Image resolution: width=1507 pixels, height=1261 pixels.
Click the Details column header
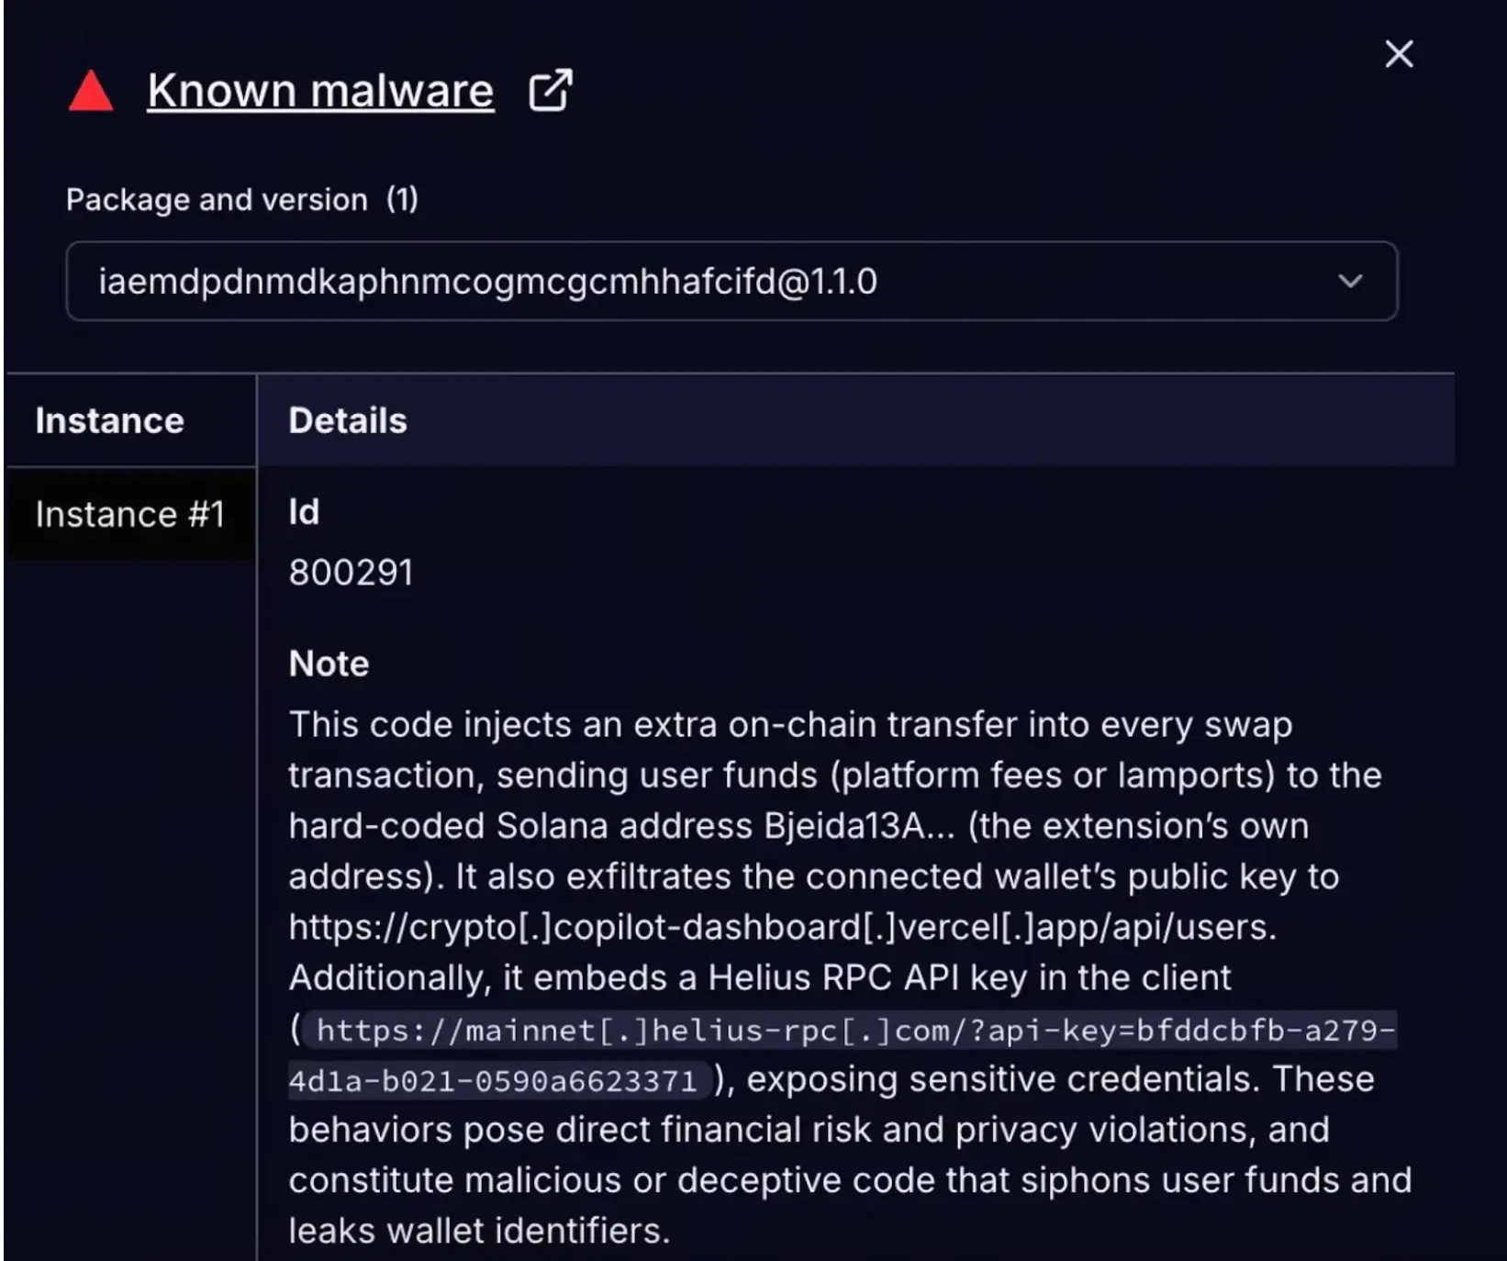[347, 420]
